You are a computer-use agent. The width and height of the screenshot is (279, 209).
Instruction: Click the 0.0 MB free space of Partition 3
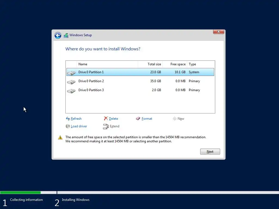tap(180, 90)
